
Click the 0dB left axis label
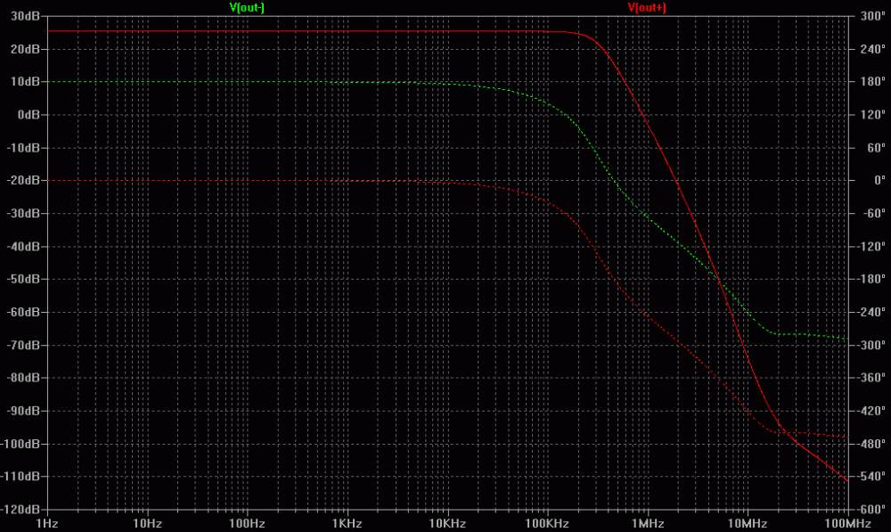(x=29, y=115)
